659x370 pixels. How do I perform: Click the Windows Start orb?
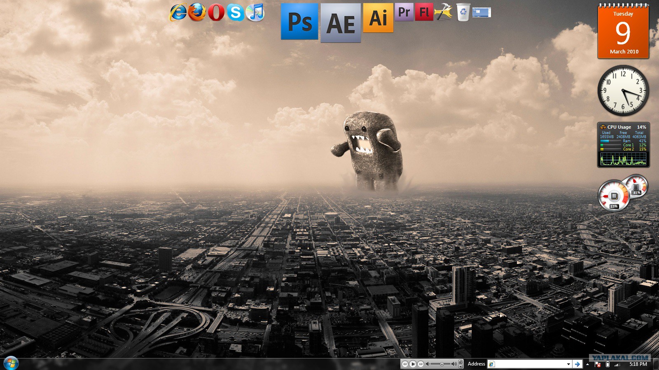11,363
